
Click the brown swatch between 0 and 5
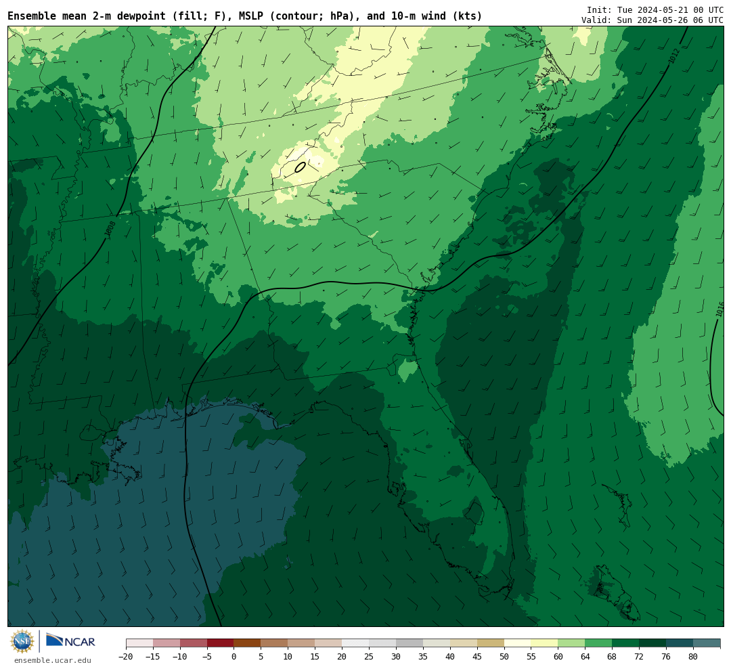[247, 643]
